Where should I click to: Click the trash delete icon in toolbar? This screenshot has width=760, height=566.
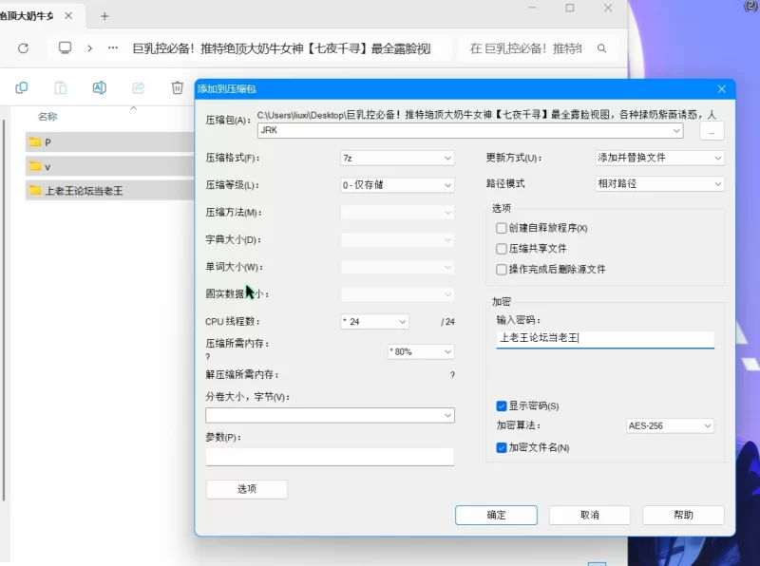(x=177, y=88)
